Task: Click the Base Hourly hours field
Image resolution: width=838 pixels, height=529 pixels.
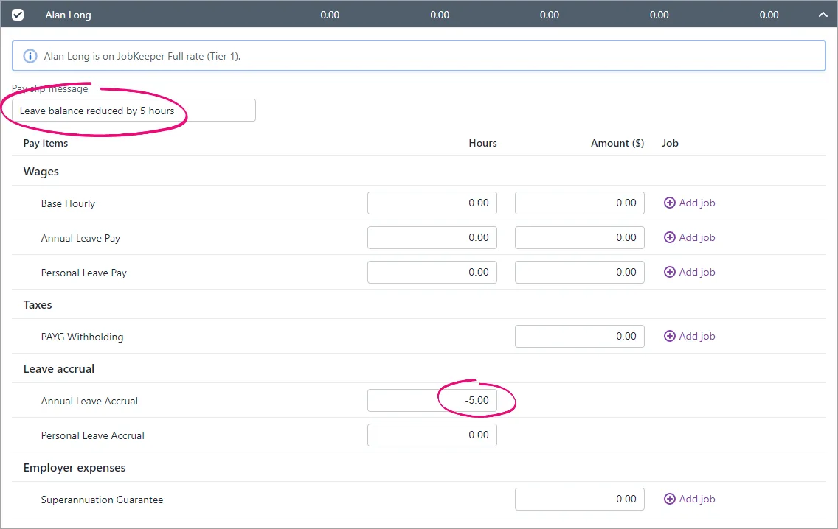Action: (x=432, y=203)
